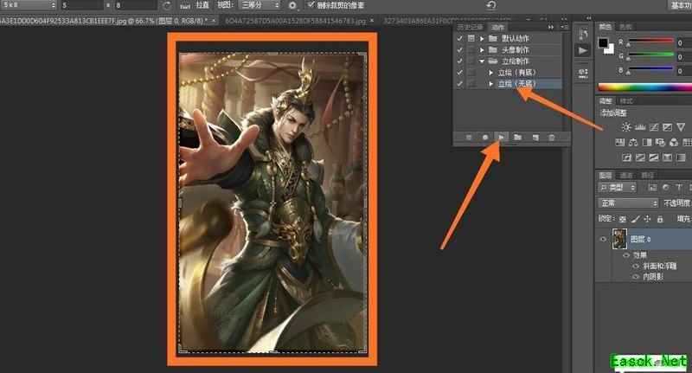Switch to the 样式 panel tab
The height and width of the screenshot is (373, 692).
click(x=626, y=101)
